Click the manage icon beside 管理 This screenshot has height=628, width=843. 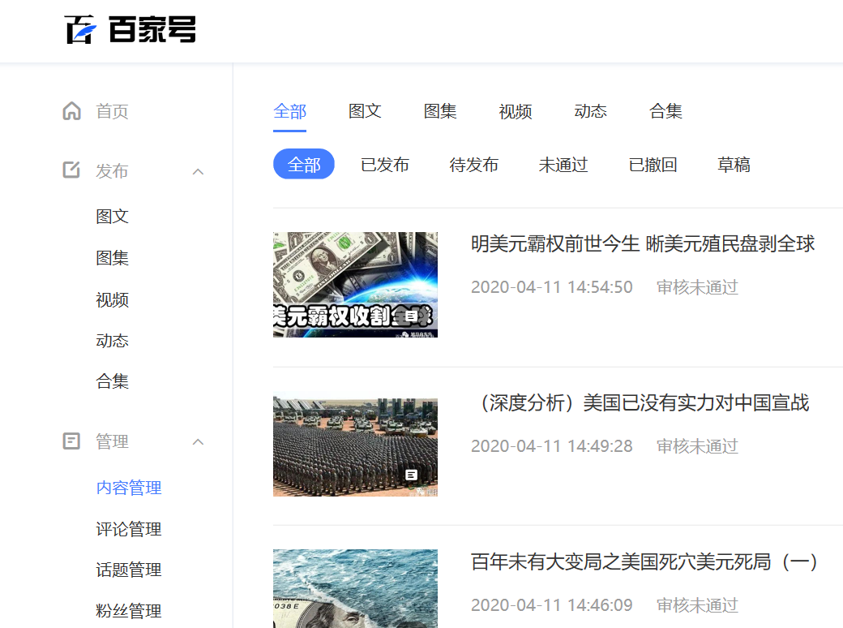[x=71, y=441]
